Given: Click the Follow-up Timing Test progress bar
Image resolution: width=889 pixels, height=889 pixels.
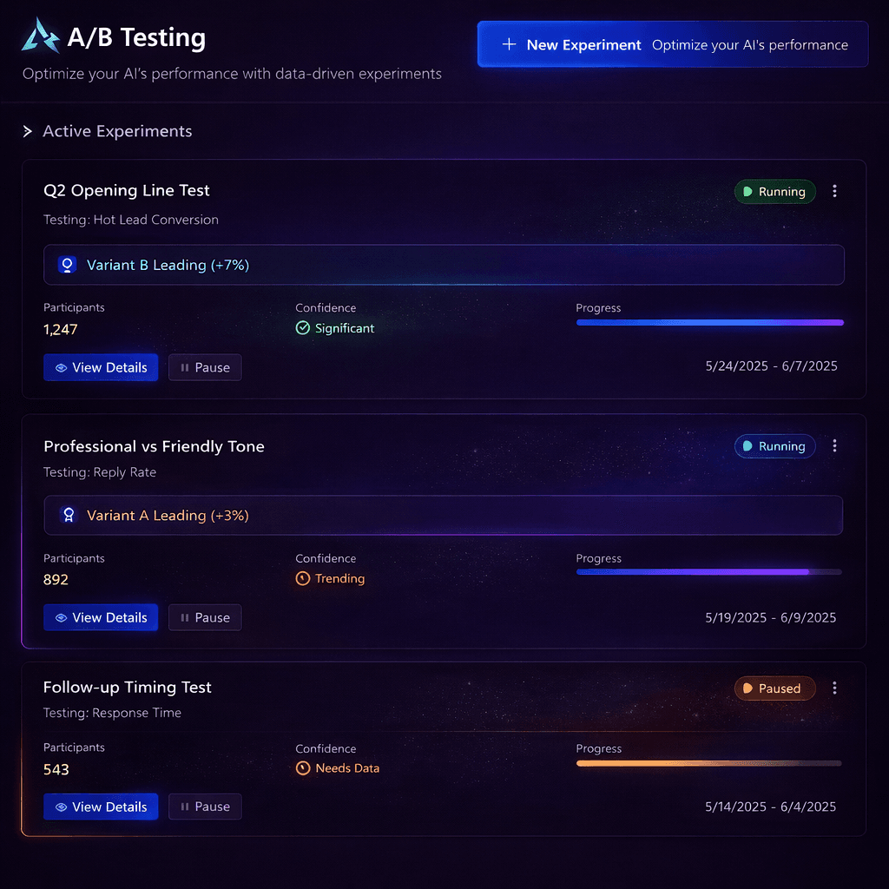Looking at the screenshot, I should pyautogui.click(x=708, y=763).
